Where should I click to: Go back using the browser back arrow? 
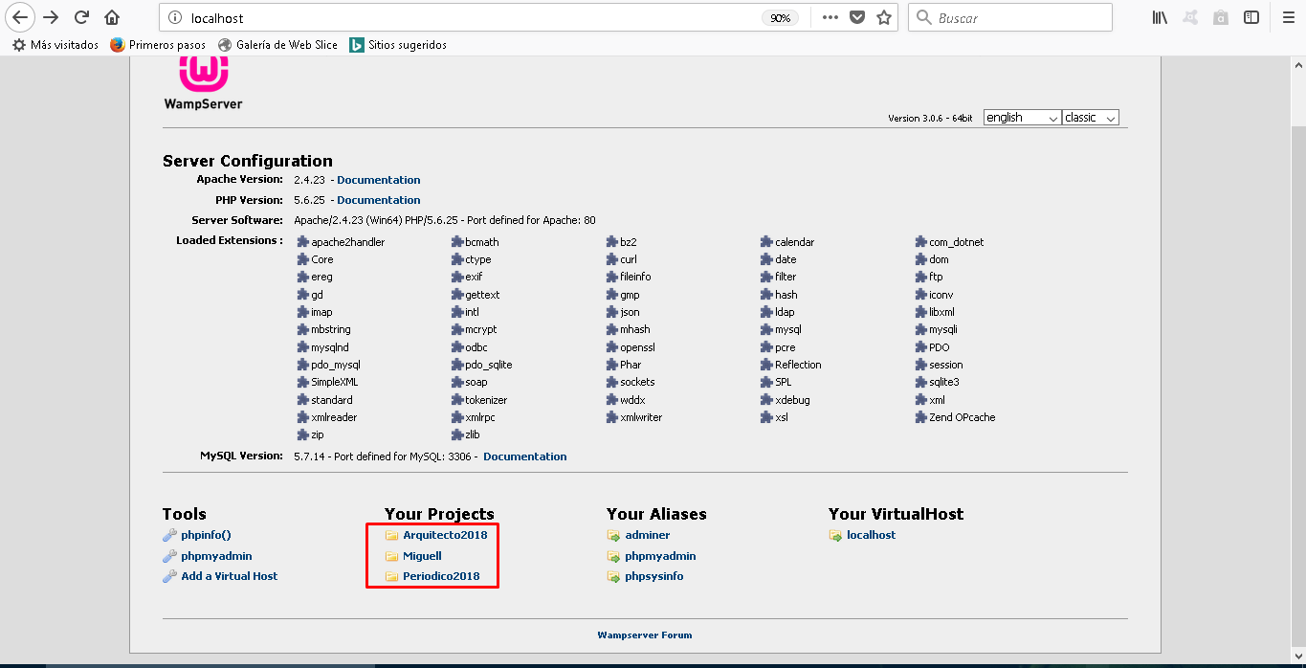point(21,17)
